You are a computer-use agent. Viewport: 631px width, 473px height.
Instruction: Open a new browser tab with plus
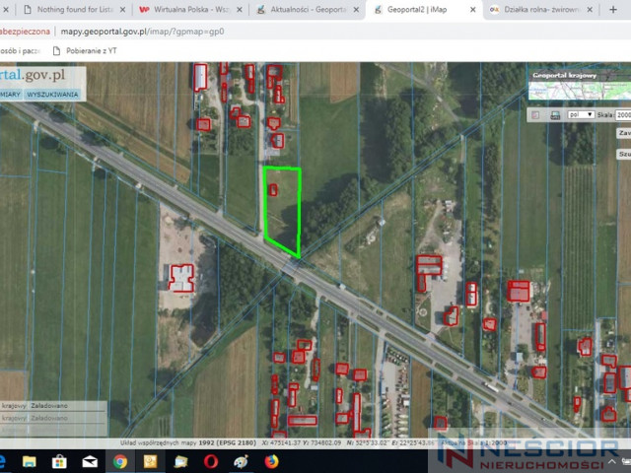tap(613, 10)
